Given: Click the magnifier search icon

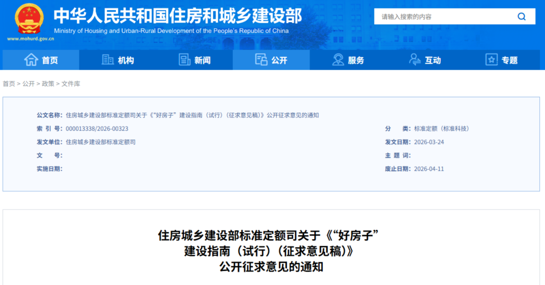Looking at the screenshot, I should tap(521, 17).
